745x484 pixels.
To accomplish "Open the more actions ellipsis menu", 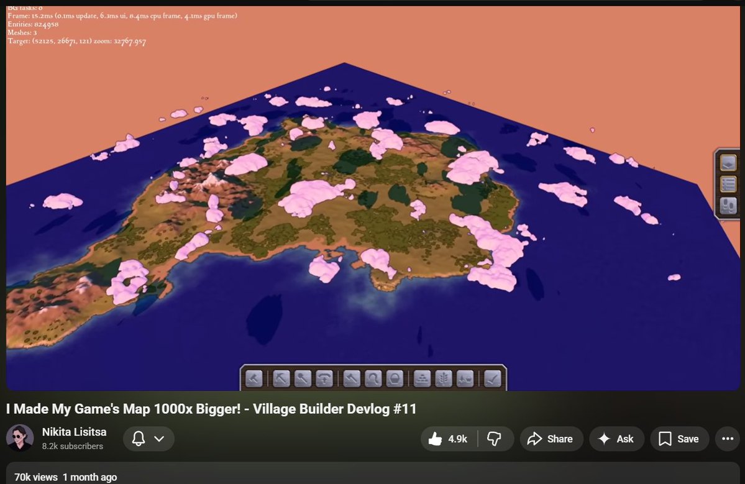I will click(728, 439).
